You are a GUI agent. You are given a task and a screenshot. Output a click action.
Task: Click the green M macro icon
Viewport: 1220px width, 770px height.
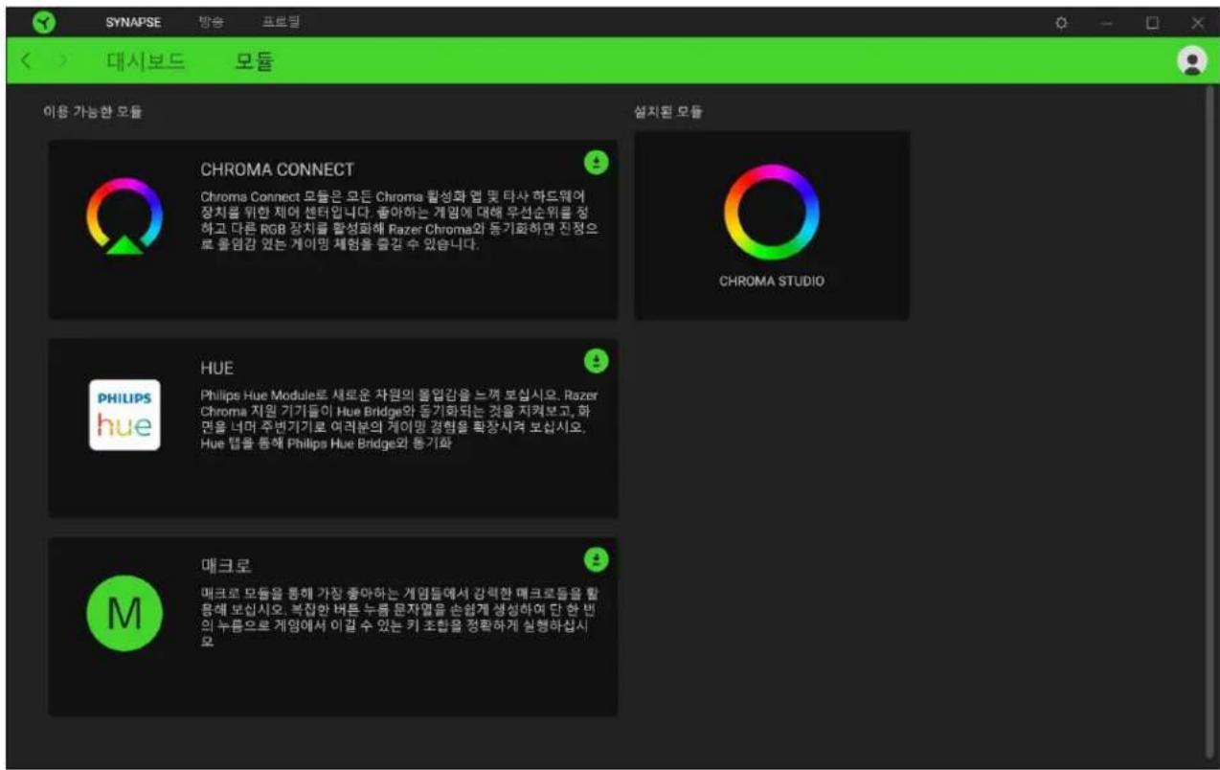124,614
